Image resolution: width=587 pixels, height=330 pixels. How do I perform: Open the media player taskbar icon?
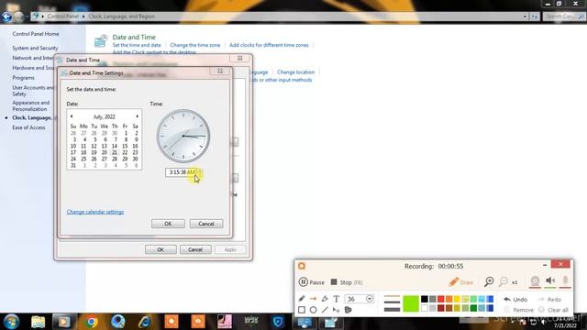coord(64,322)
